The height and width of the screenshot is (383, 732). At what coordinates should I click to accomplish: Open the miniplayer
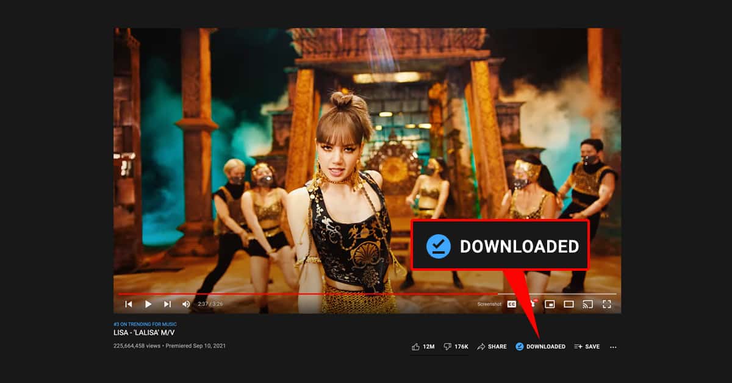(550, 304)
